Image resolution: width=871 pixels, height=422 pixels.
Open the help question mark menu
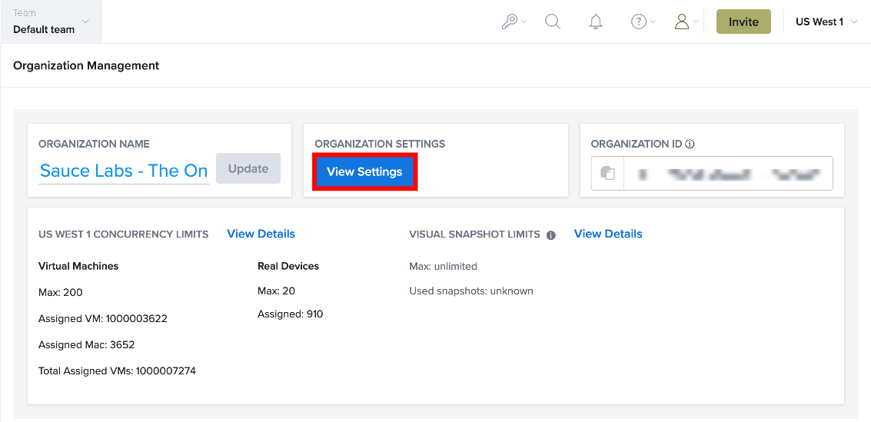coord(643,22)
